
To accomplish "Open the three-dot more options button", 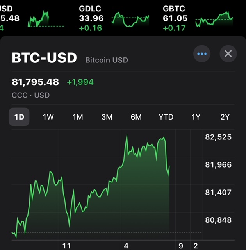I will click(x=202, y=54).
